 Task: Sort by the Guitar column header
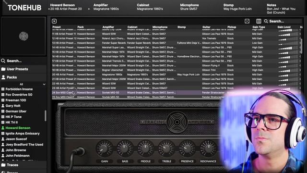[x=206, y=27]
